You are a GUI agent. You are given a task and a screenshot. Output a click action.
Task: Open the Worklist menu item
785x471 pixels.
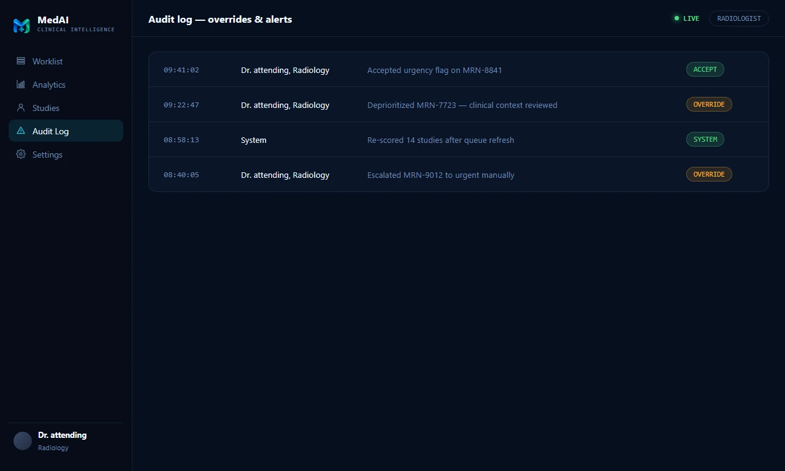click(66, 61)
